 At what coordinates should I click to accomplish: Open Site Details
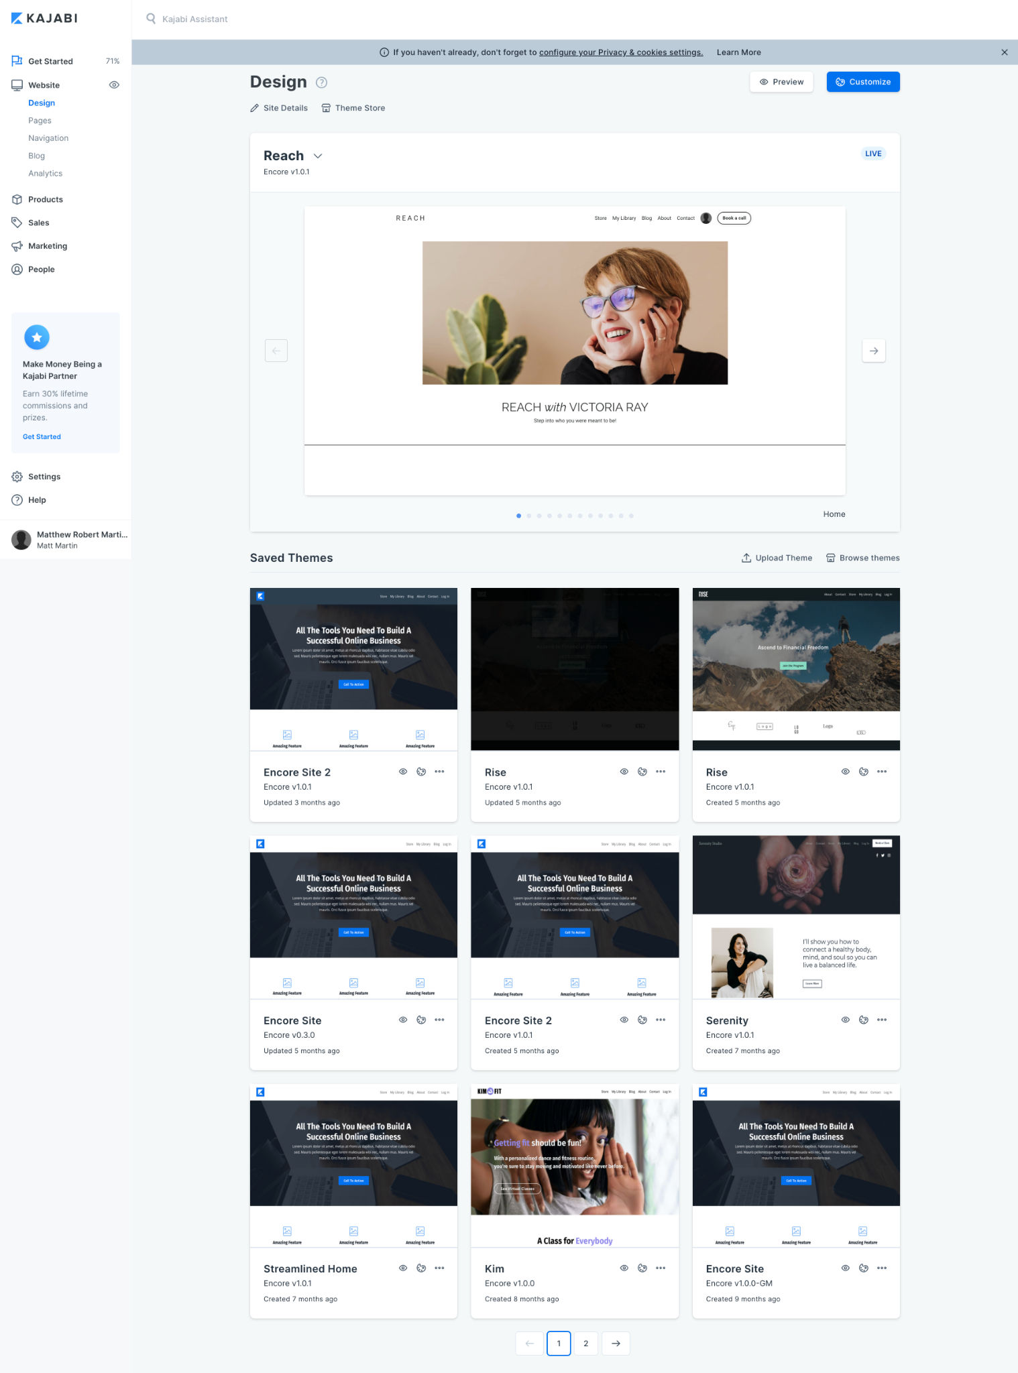click(x=279, y=108)
